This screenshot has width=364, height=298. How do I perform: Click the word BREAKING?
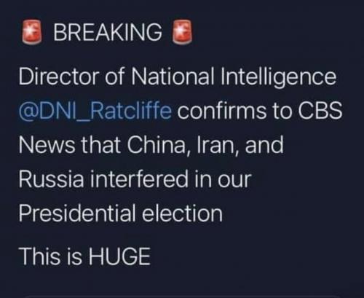108,32
